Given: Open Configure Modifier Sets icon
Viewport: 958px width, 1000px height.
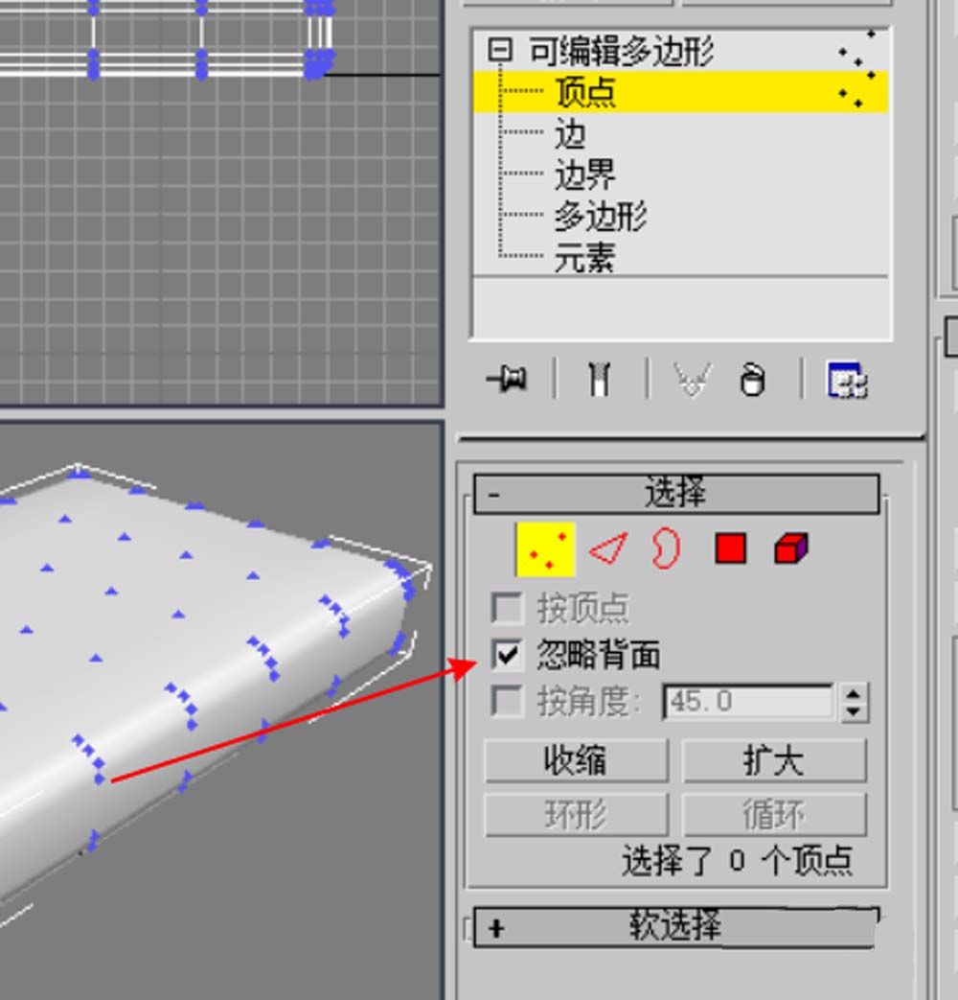Looking at the screenshot, I should click(x=847, y=380).
